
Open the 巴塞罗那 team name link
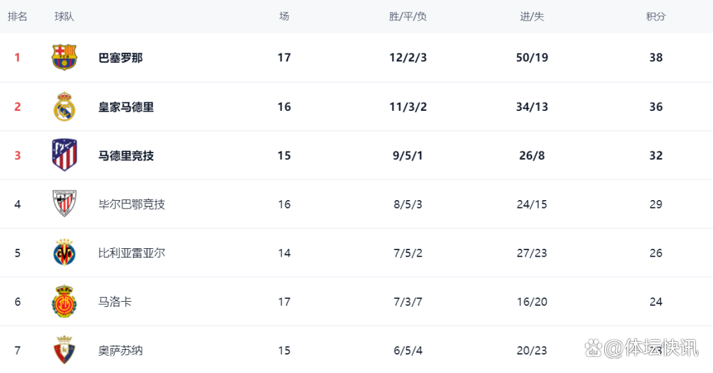[121, 58]
